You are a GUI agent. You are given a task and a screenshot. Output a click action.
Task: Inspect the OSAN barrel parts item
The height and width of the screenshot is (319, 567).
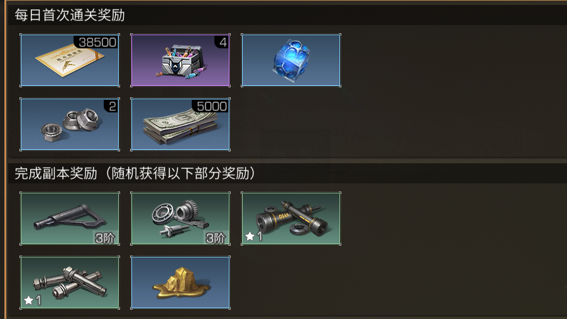291,219
